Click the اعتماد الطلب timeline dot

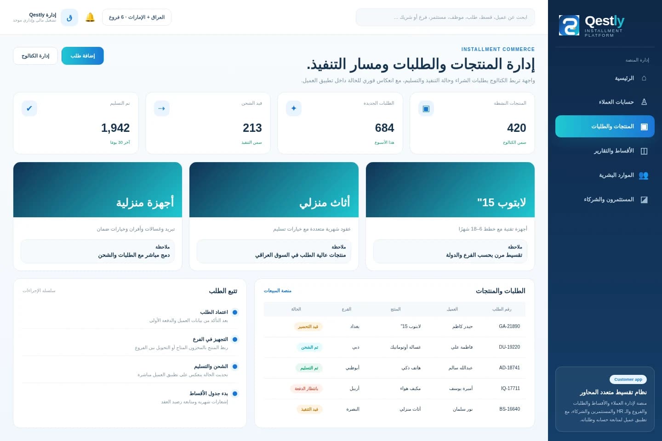pos(235,312)
